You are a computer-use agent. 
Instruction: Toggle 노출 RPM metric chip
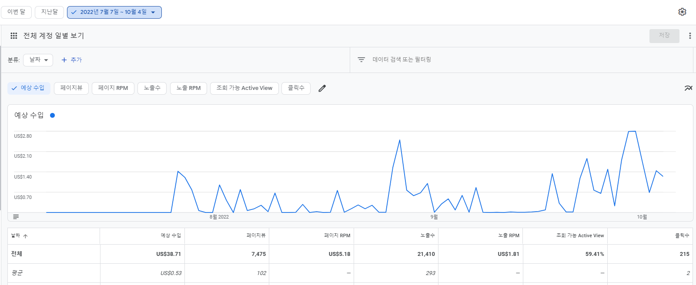click(x=189, y=88)
